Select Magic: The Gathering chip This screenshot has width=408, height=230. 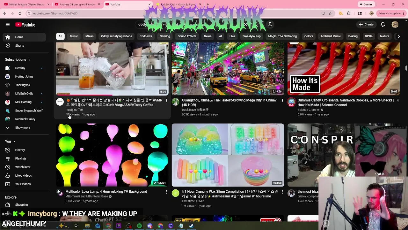click(282, 36)
